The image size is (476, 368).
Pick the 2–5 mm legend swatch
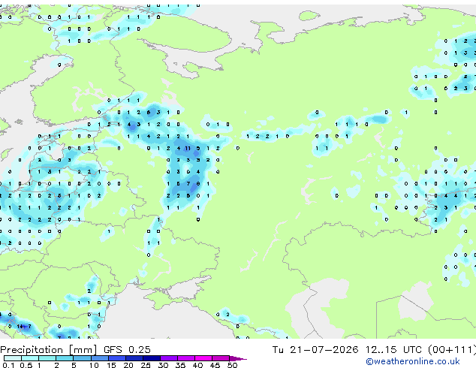click(x=65, y=358)
